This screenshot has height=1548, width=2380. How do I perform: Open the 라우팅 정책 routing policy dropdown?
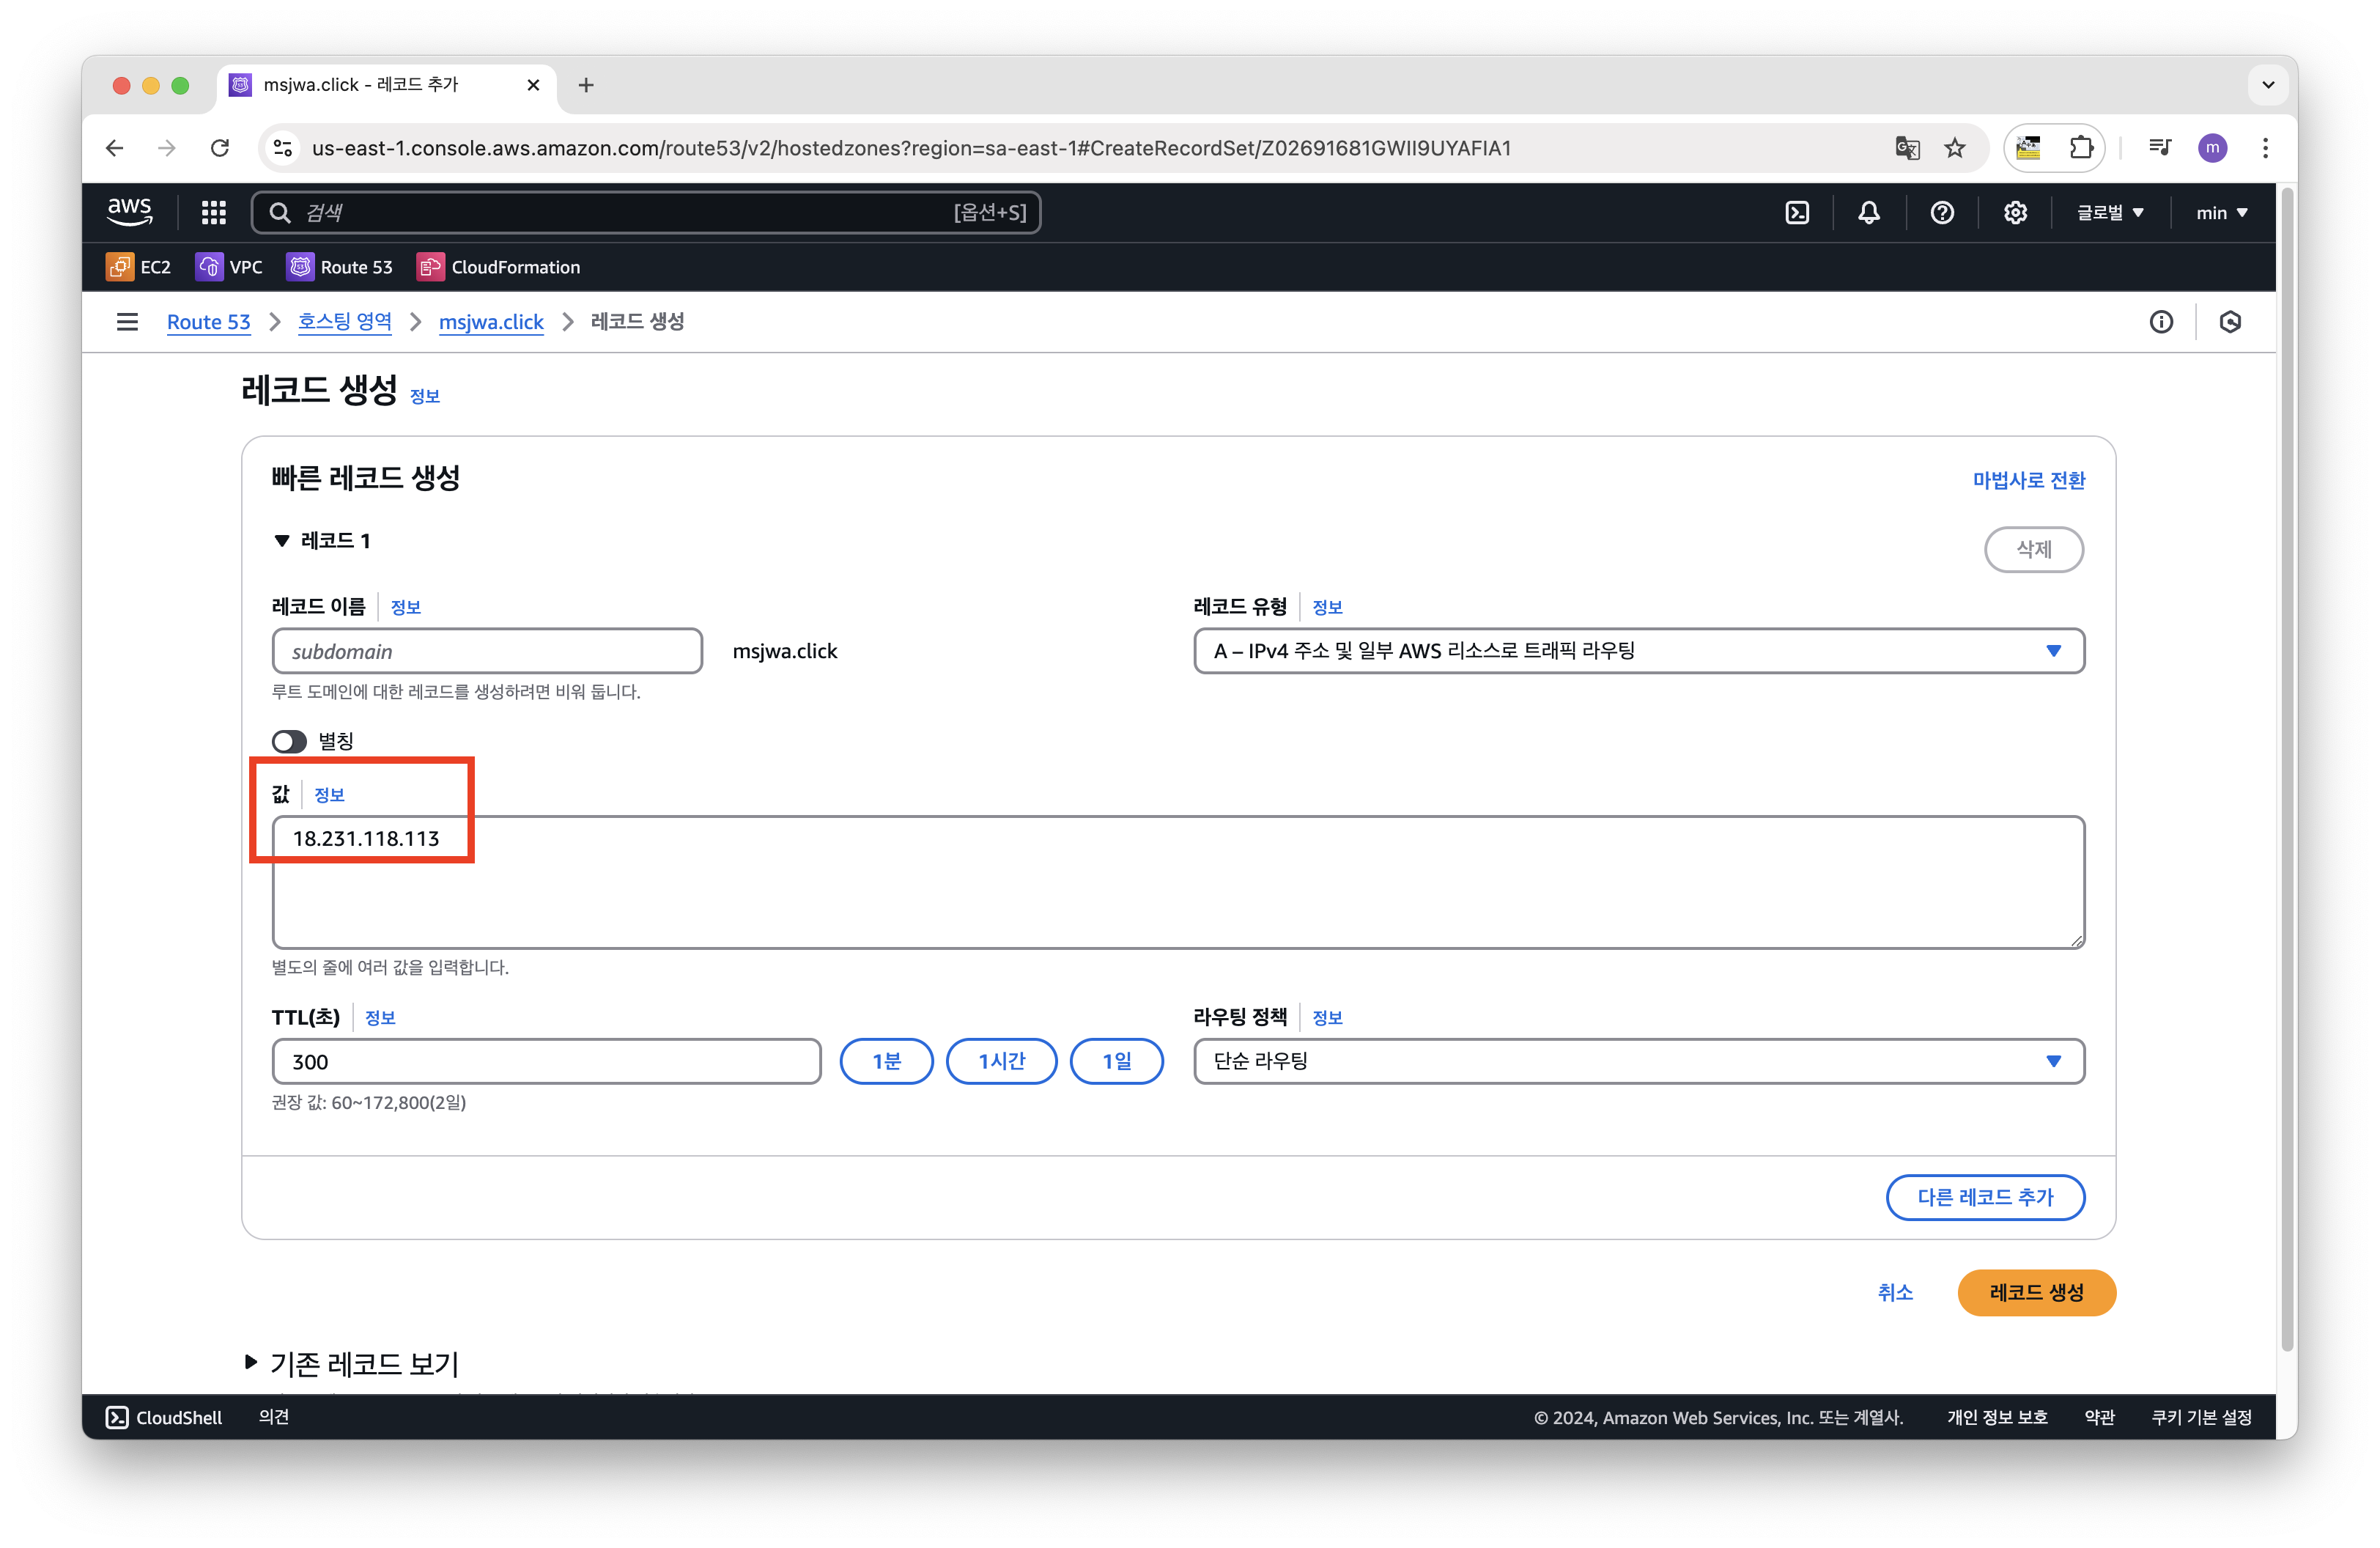pos(1638,1061)
